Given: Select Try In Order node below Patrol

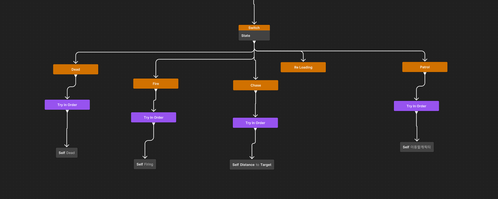Looking at the screenshot, I should point(416,106).
